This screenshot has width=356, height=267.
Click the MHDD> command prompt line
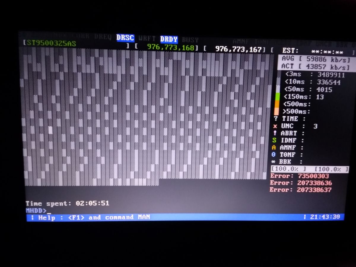coord(36,210)
